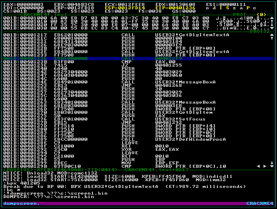Select the JZ 00401255 instruction
Viewport: 277px width, 209px height.
[x=138, y=65]
